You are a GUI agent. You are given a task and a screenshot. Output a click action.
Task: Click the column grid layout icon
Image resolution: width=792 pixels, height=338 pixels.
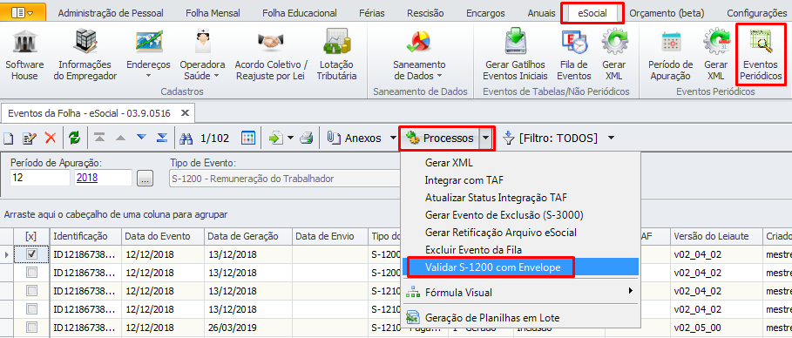click(248, 138)
